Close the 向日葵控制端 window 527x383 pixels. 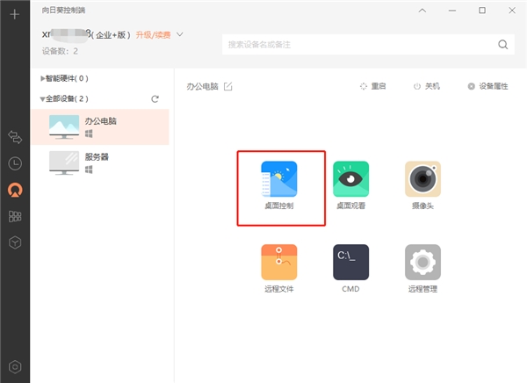512,11
